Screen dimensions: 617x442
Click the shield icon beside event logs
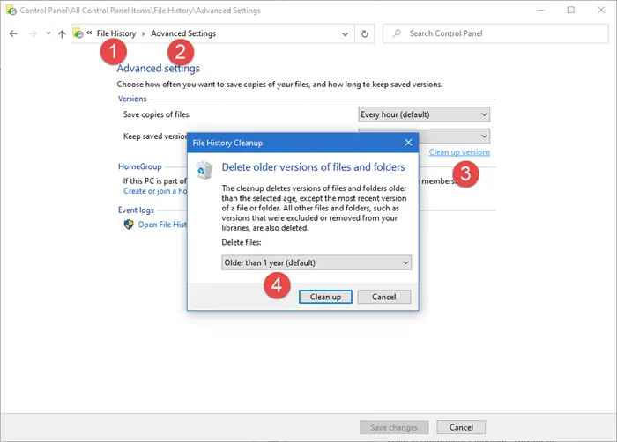[x=129, y=225]
